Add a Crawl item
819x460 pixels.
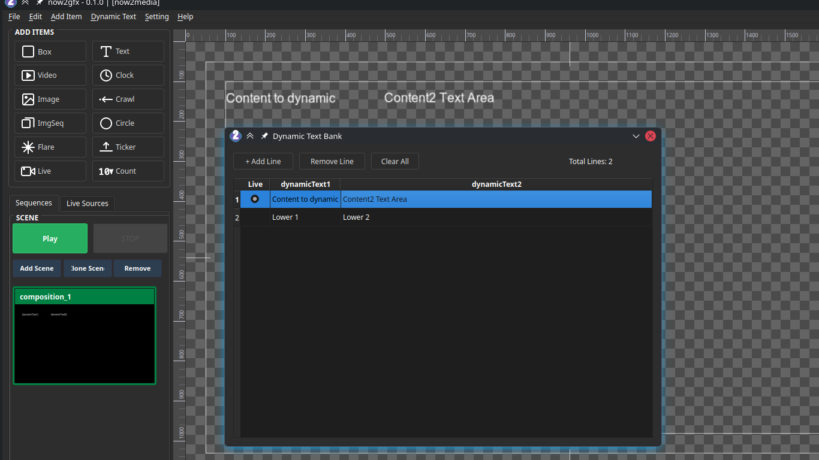[128, 99]
